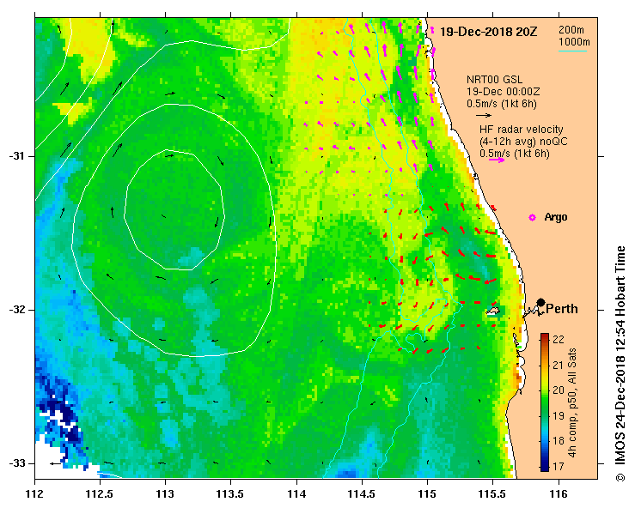Click the '(4-12h avg) noQC' legend line

[523, 142]
